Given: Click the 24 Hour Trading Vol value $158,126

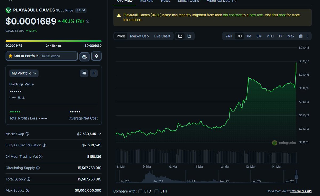Looking at the screenshot, I should pyautogui.click(x=94, y=157).
